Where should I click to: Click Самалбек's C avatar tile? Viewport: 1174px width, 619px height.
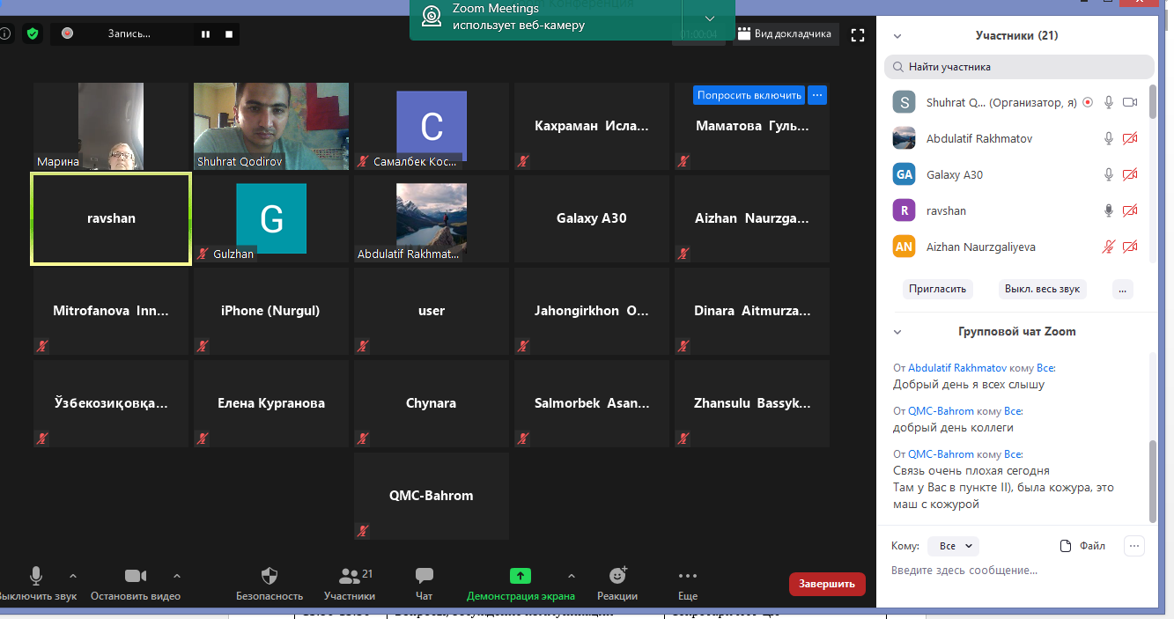[432, 126]
